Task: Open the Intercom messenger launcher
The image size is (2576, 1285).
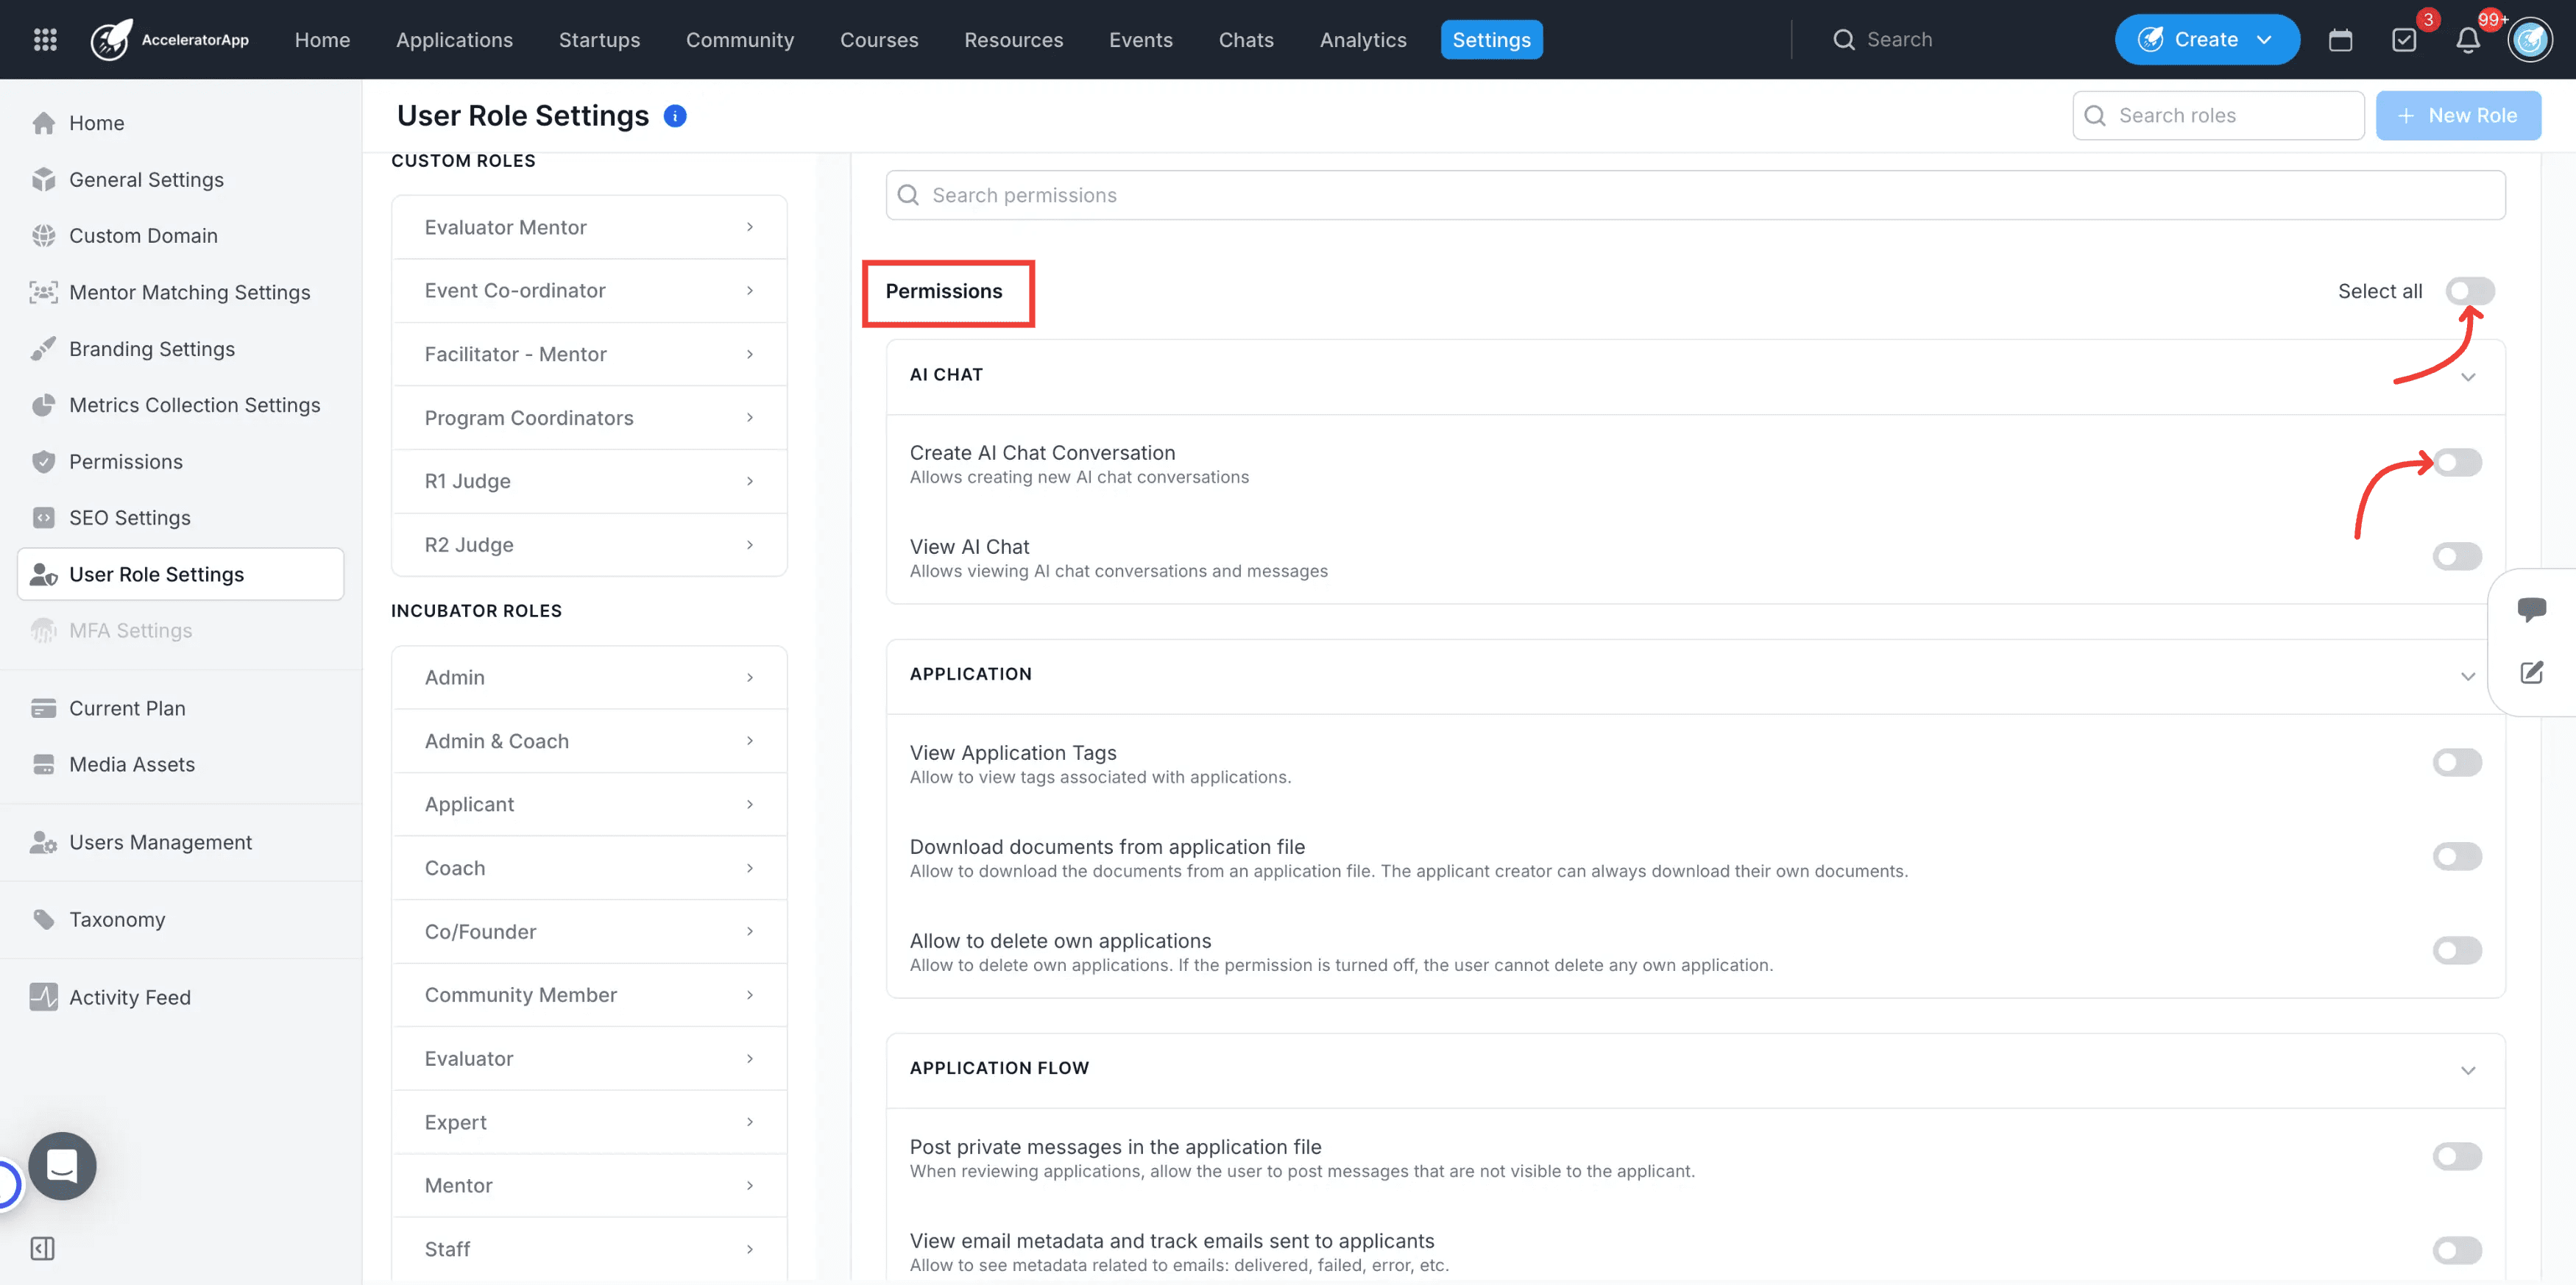Action: [x=62, y=1165]
